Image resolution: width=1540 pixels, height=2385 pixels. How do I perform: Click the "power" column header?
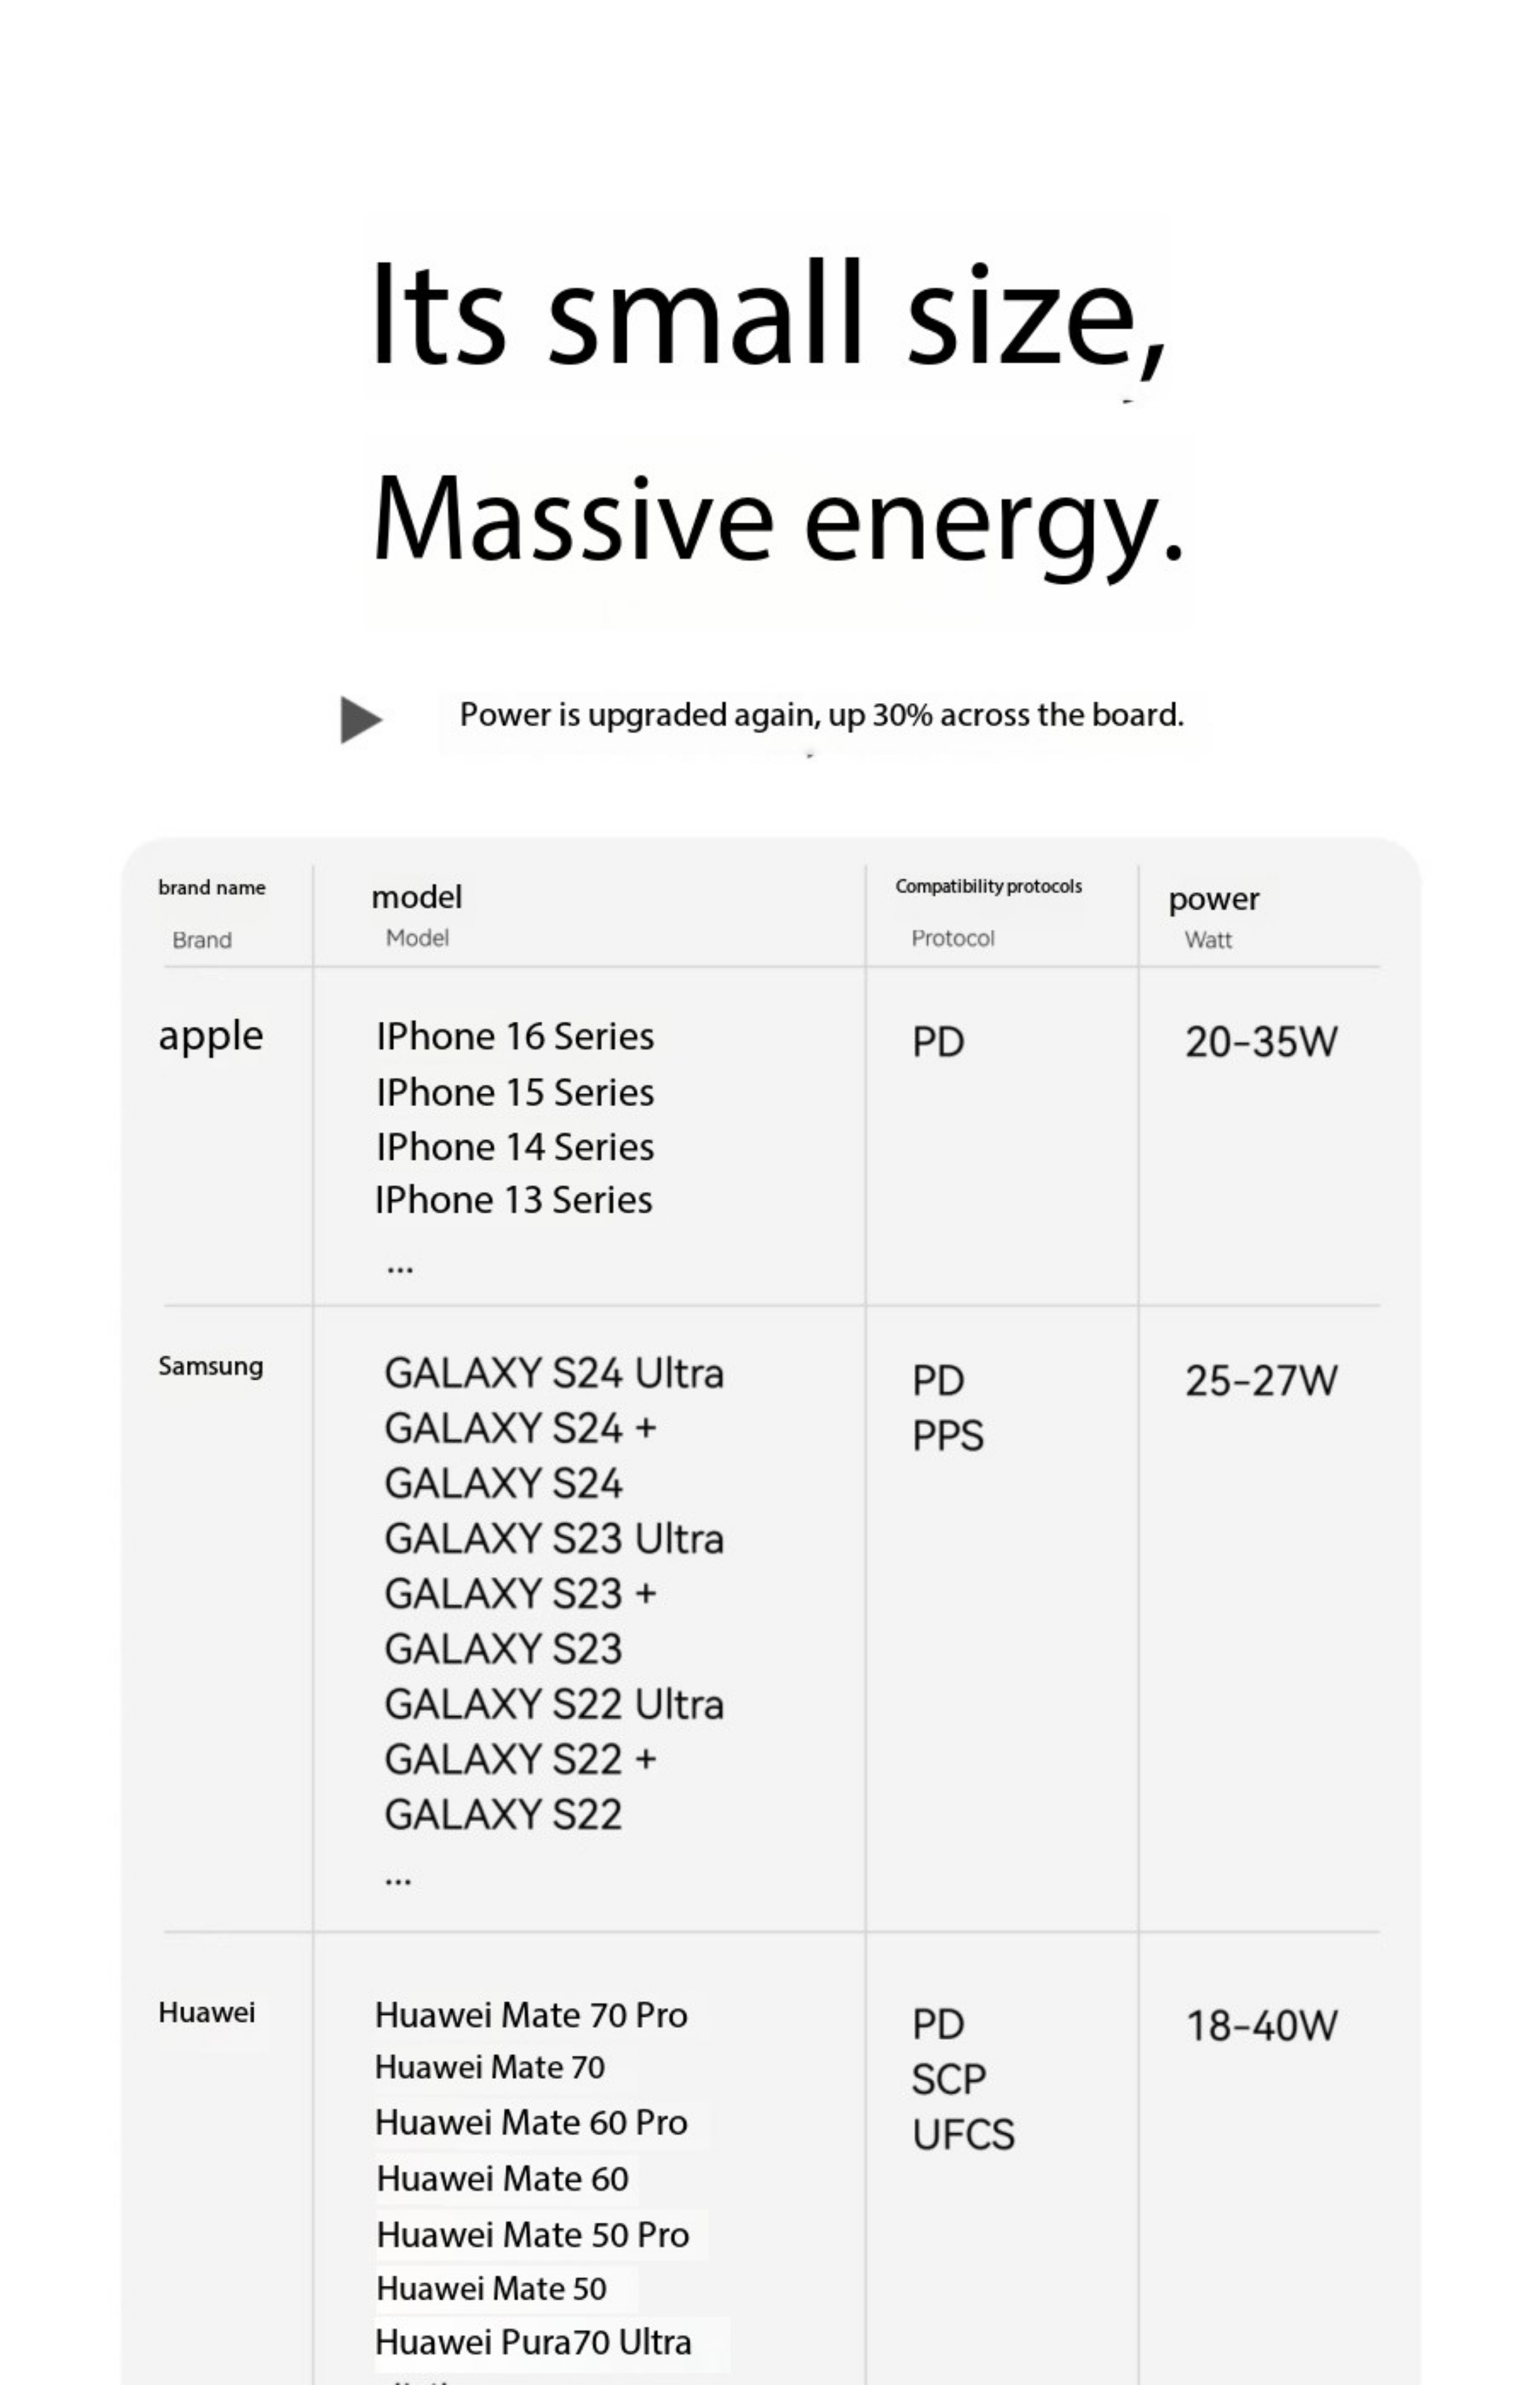(x=1213, y=899)
